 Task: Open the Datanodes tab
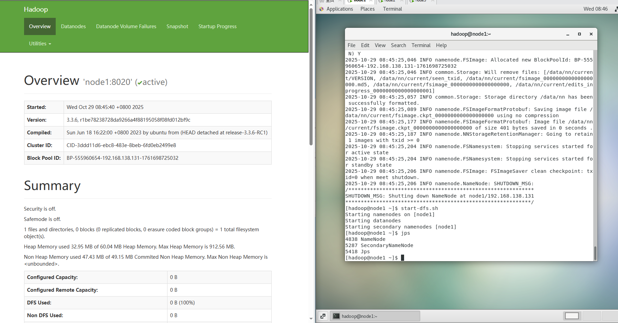(x=73, y=26)
